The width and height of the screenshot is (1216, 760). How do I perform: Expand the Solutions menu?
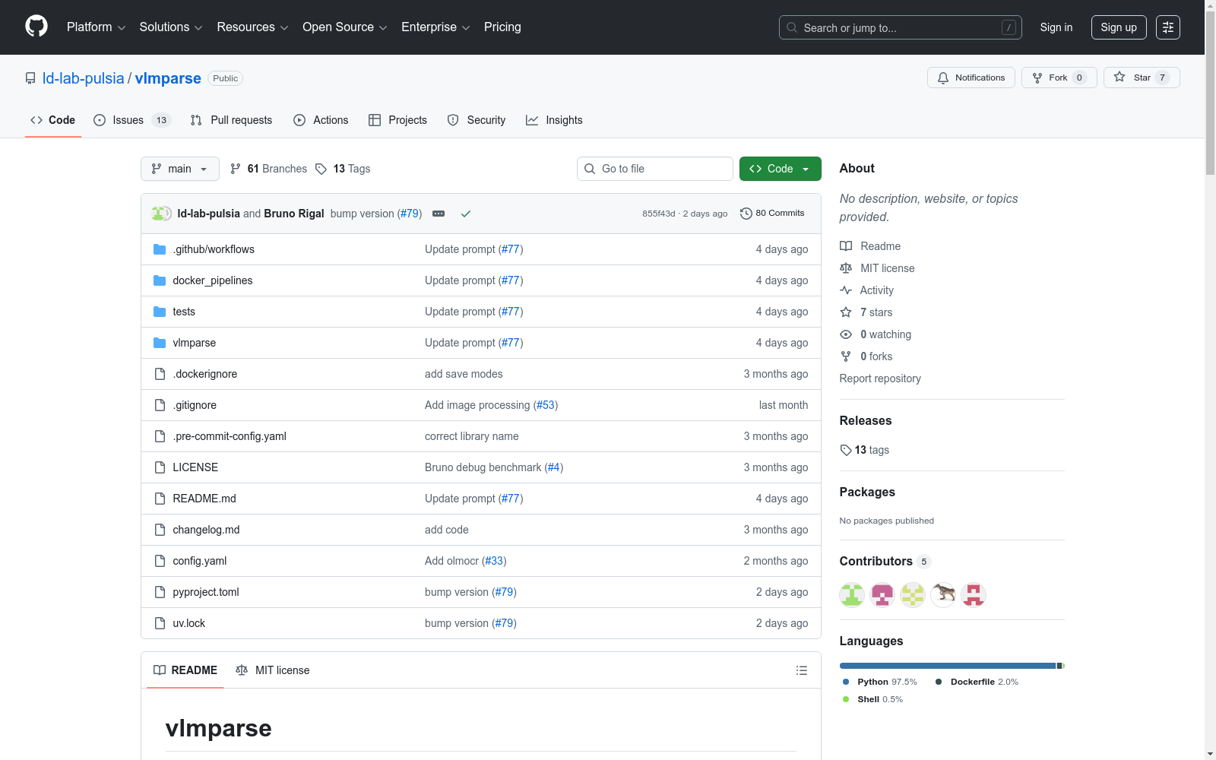tap(171, 27)
